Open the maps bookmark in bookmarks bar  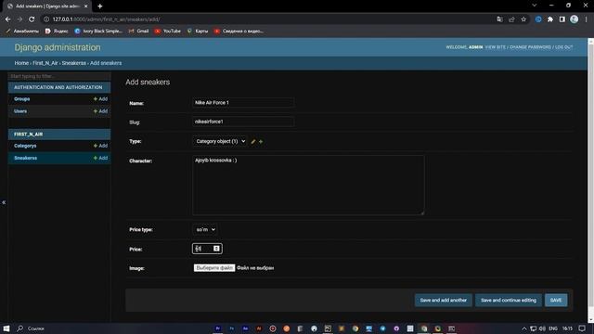tap(198, 31)
